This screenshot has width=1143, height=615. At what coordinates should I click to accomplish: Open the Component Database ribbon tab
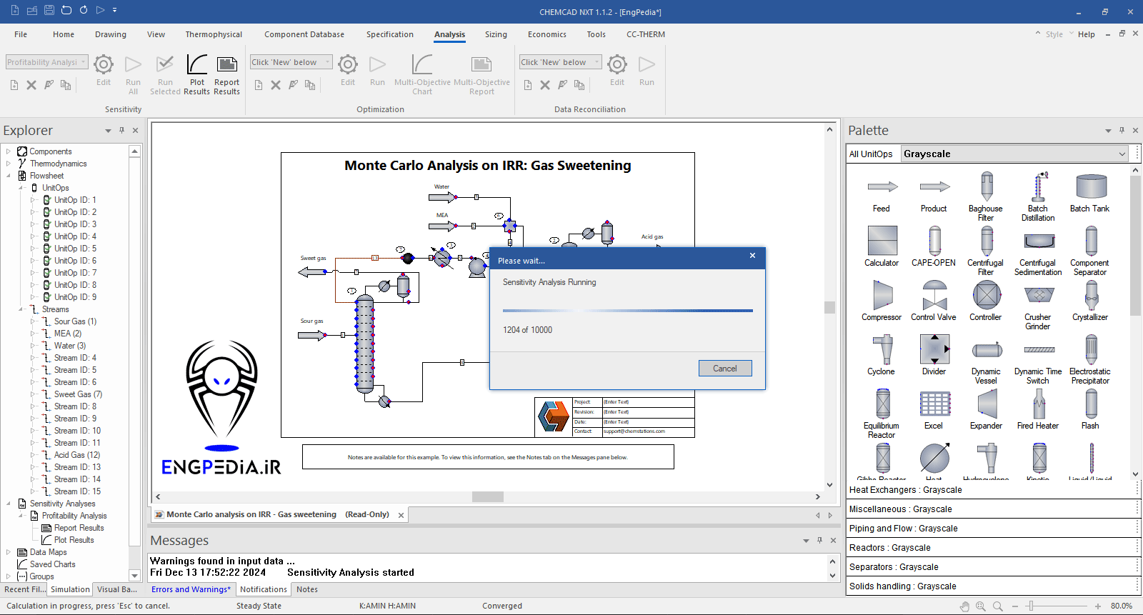(304, 34)
